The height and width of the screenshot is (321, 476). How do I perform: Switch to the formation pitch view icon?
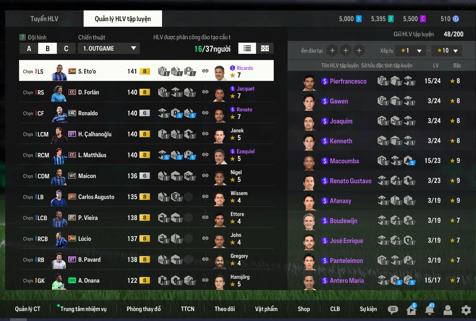pos(265,48)
